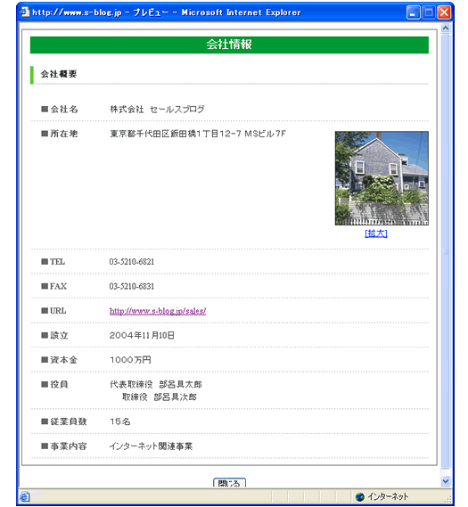Screen dimensions: 468x507
Task: Click the 事業内容 label
Action: pyautogui.click(x=69, y=446)
